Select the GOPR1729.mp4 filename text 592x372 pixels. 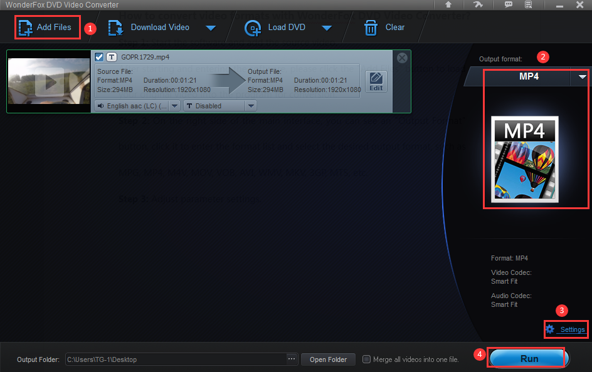pos(145,57)
